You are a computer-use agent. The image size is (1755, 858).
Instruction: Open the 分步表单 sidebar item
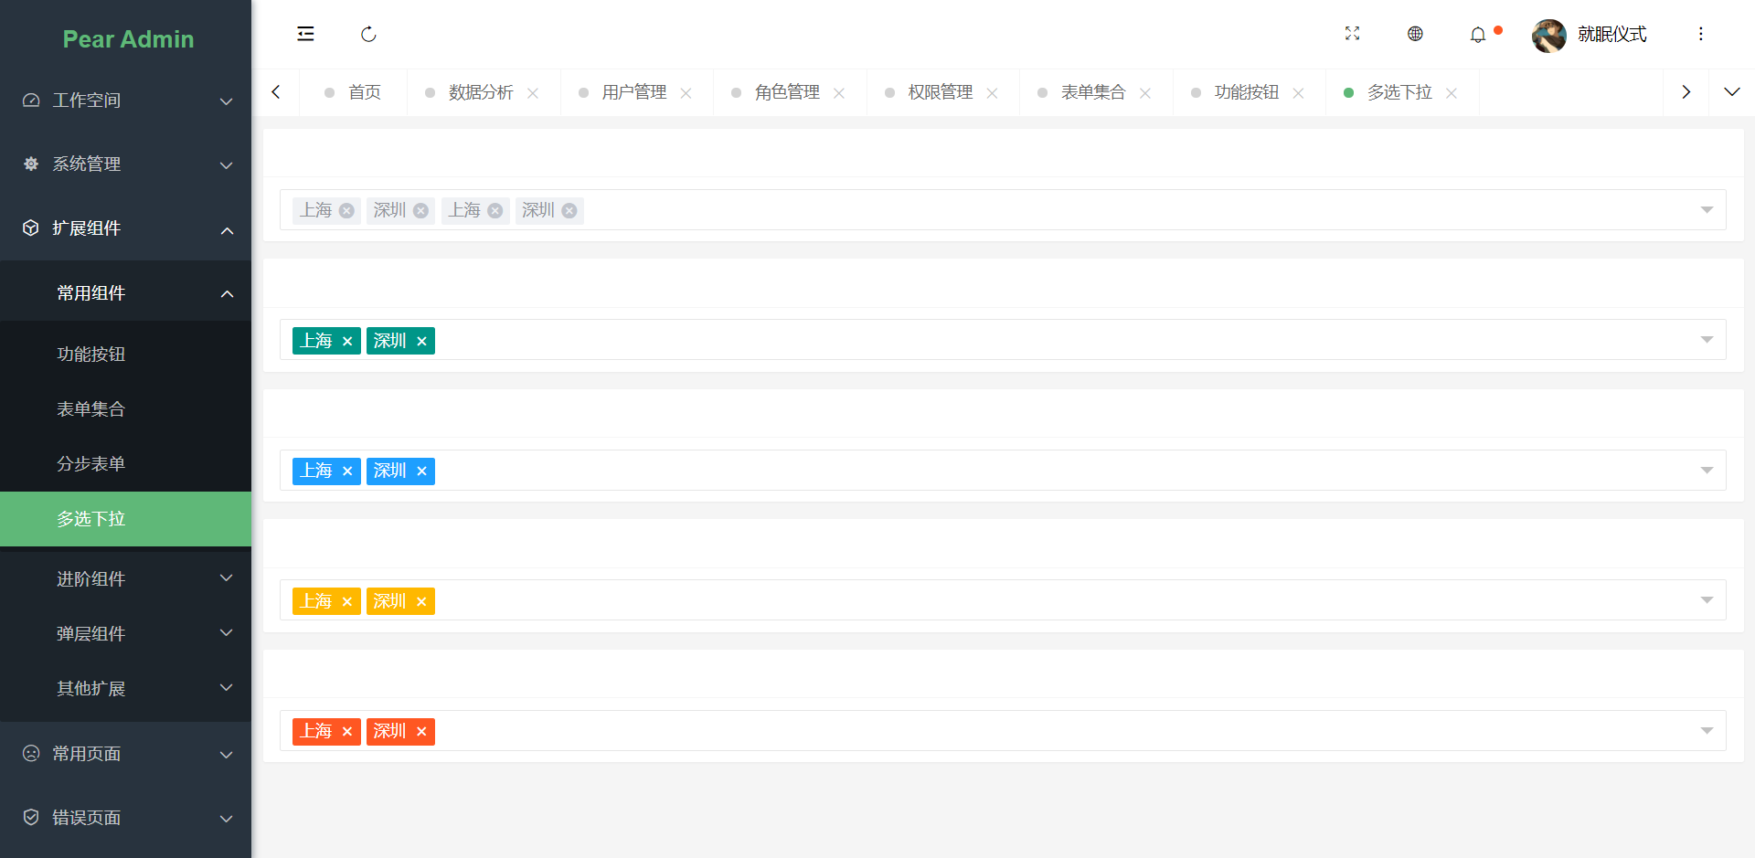pyautogui.click(x=125, y=464)
